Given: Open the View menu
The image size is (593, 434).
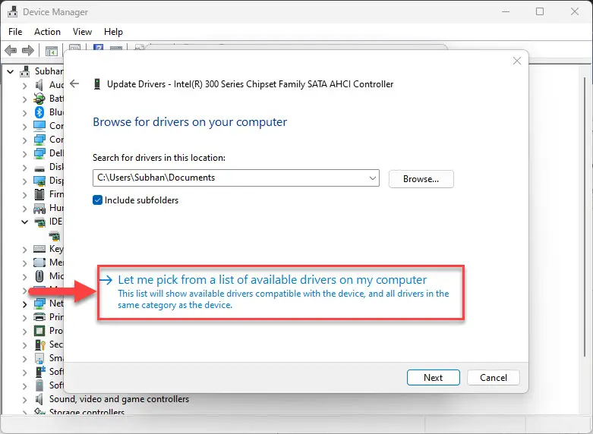Looking at the screenshot, I should pyautogui.click(x=82, y=32).
